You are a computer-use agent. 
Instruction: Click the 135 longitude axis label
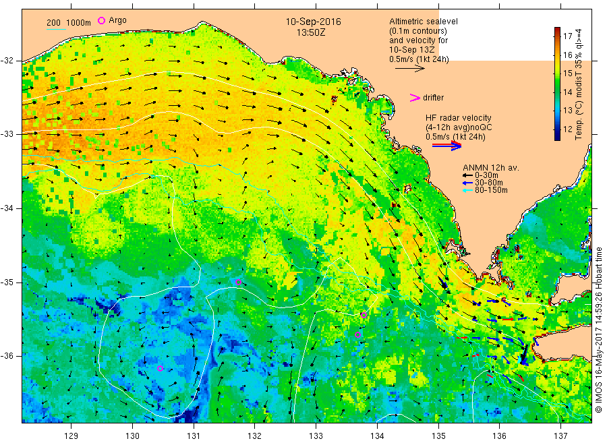pos(438,436)
